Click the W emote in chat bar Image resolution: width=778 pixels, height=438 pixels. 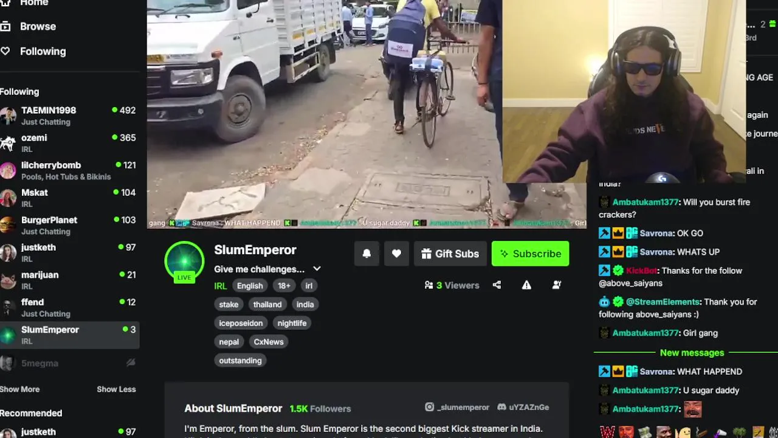[x=607, y=432]
